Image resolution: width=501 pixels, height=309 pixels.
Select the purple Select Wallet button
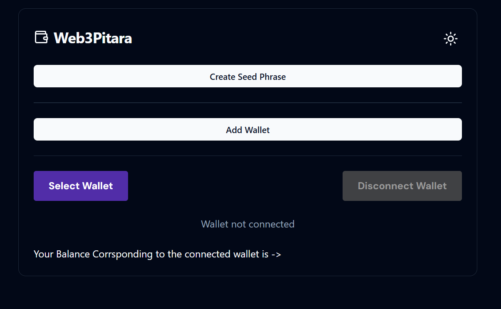(81, 186)
